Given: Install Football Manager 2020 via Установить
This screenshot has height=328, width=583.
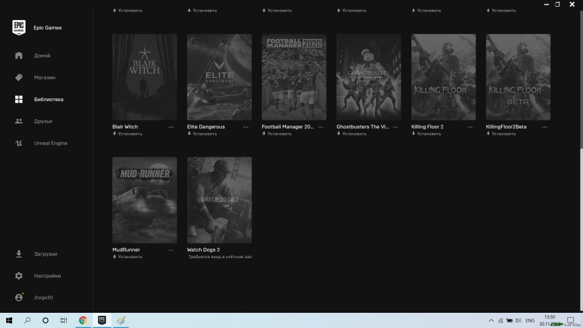Looking at the screenshot, I should point(277,134).
